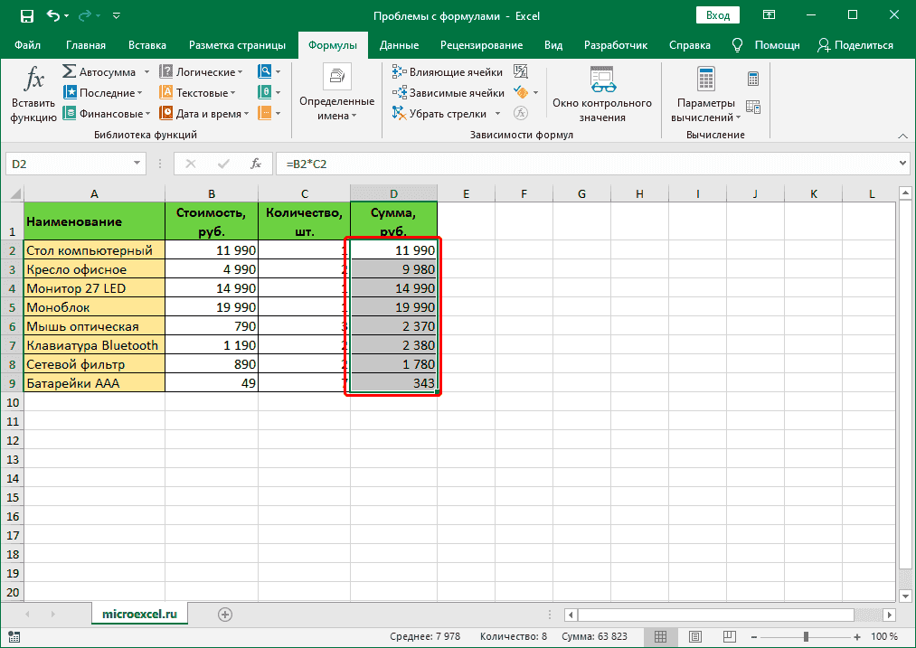Click the Undo arrow icon
The image size is (916, 648).
click(53, 16)
